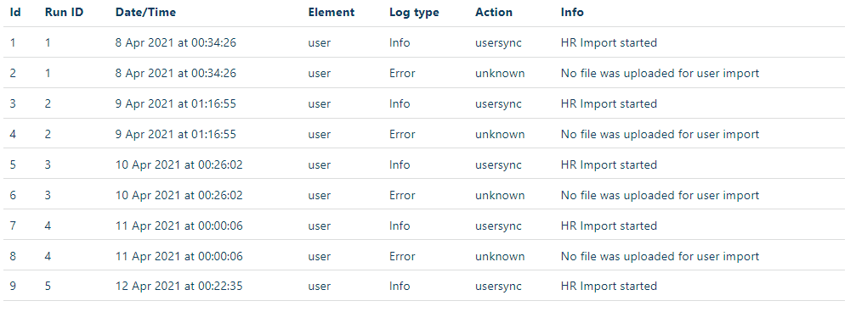Click 'Error' log type in row Id 2

402,73
